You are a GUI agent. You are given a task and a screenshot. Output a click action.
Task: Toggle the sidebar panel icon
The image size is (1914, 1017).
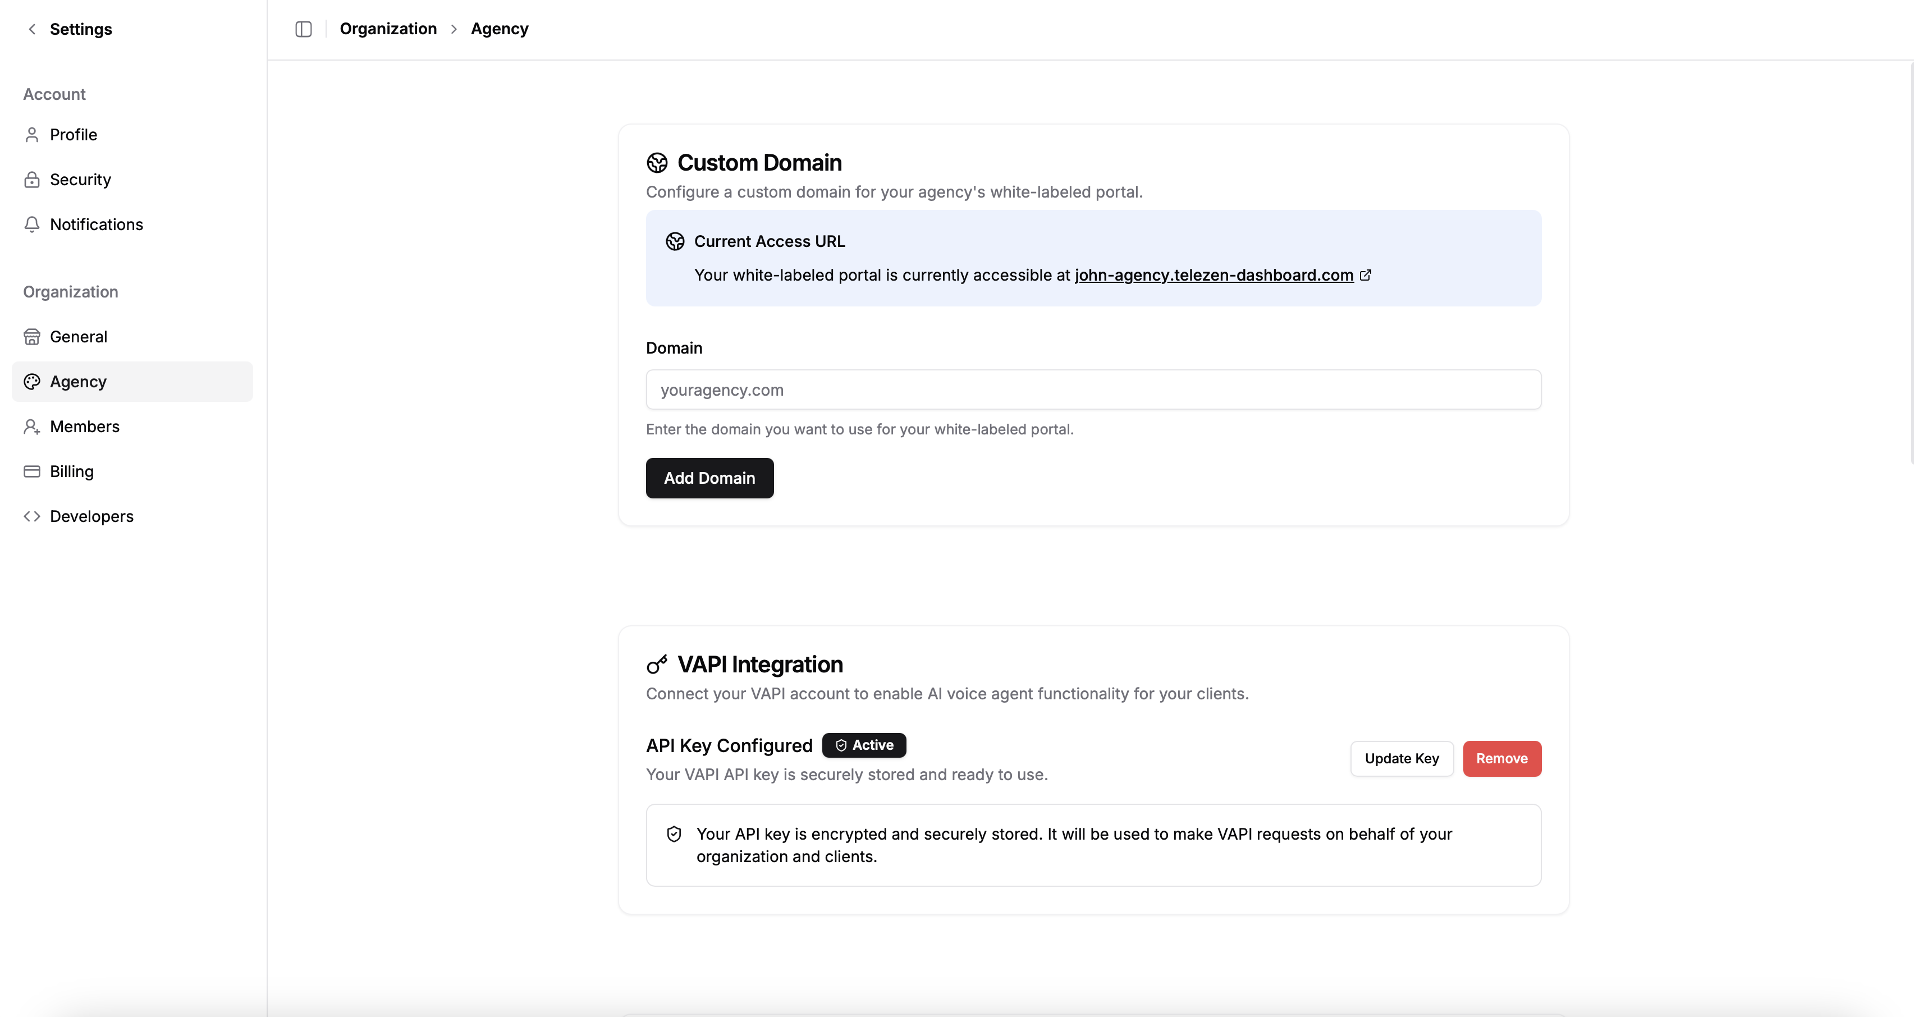click(303, 29)
